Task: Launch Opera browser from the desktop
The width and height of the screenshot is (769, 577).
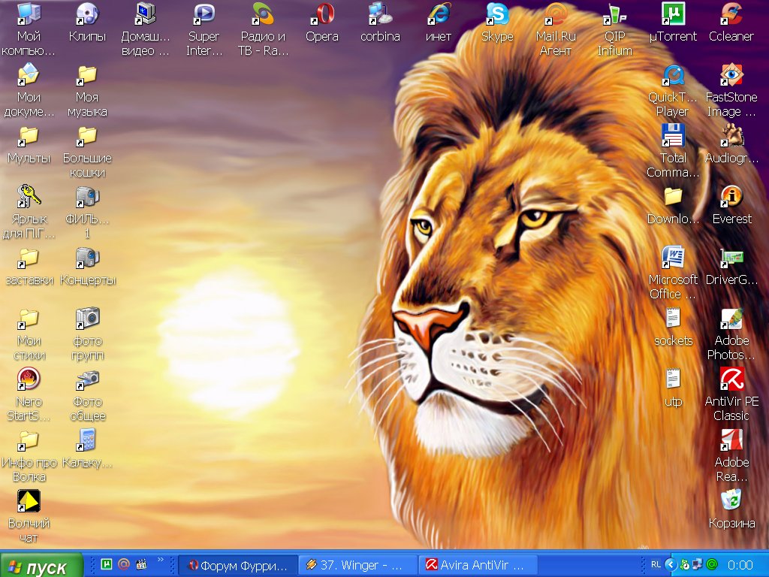Action: tap(321, 14)
